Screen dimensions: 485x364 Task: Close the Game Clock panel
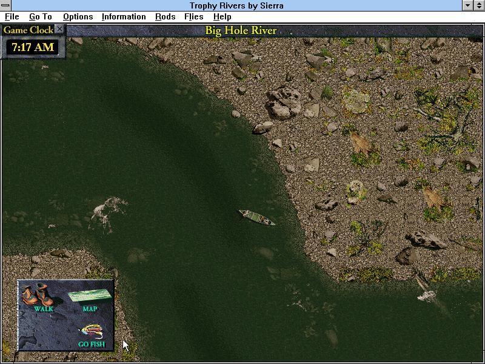59,29
